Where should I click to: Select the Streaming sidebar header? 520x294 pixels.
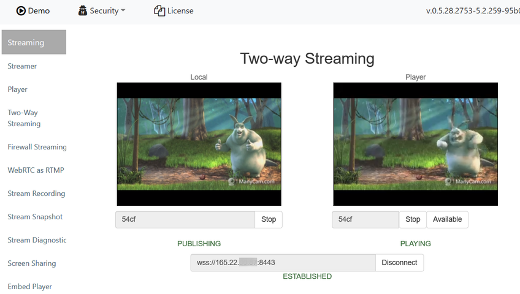click(34, 42)
